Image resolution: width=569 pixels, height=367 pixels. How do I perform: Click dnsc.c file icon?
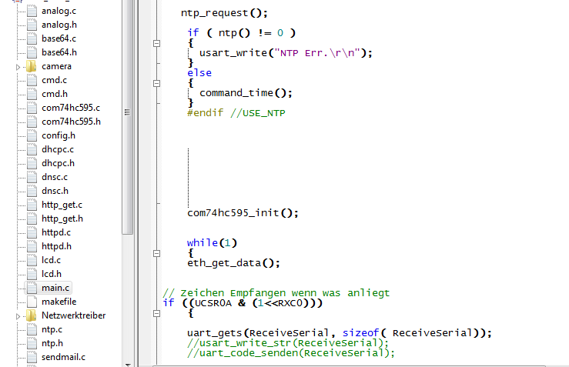click(x=32, y=177)
